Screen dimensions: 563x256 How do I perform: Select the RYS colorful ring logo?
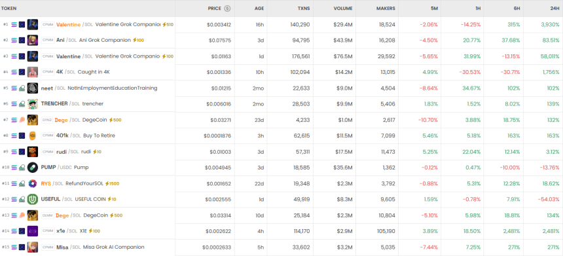(x=33, y=183)
